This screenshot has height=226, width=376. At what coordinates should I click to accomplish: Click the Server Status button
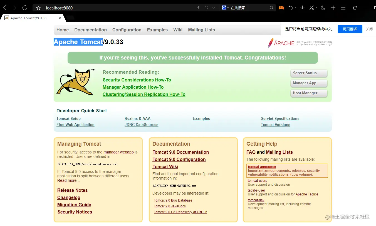pos(309,73)
